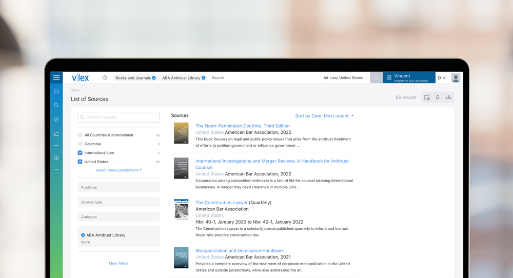Uncheck the United States jurisdiction
Viewport: 513px width, 278px height.
80,162
